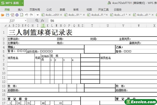Expand the WPS 表格 menu arrow
Image resolution: width=157 pixels, height=105 pixels.
22,3
